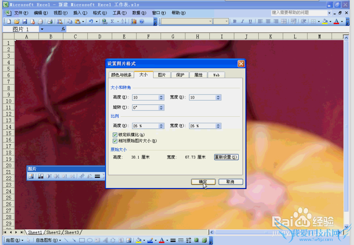Select the Line tool in drawing toolbar
This screenshot has height=245, width=354.
66,240
